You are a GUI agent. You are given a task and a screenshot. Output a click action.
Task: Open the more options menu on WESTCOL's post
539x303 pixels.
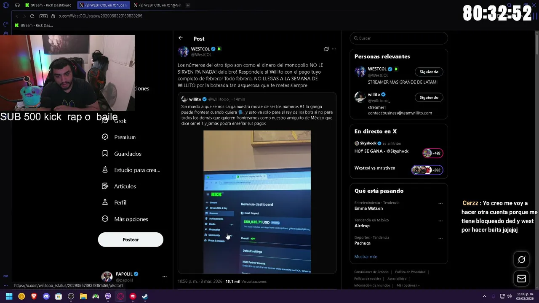[334, 49]
